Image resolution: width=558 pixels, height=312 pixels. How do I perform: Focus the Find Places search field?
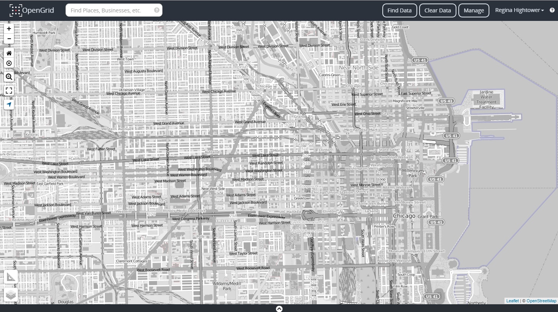(114, 10)
